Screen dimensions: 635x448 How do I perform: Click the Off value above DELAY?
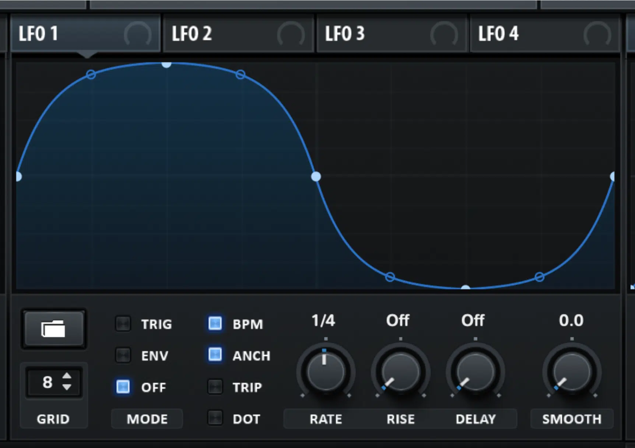click(473, 321)
